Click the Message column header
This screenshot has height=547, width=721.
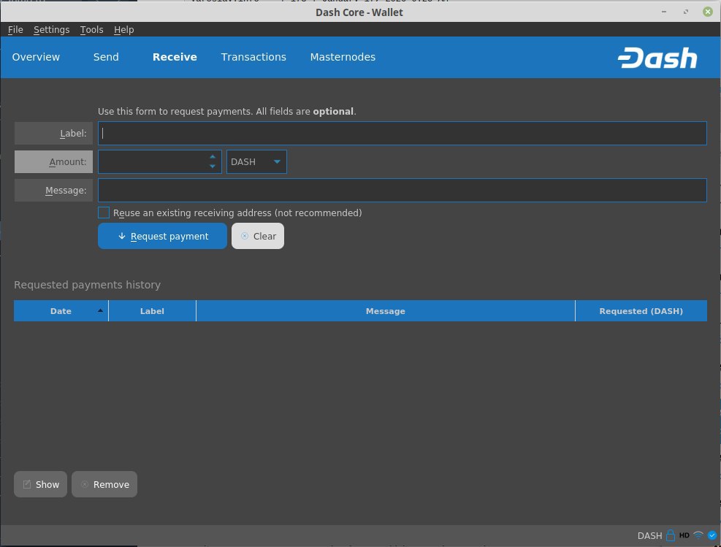(385, 311)
